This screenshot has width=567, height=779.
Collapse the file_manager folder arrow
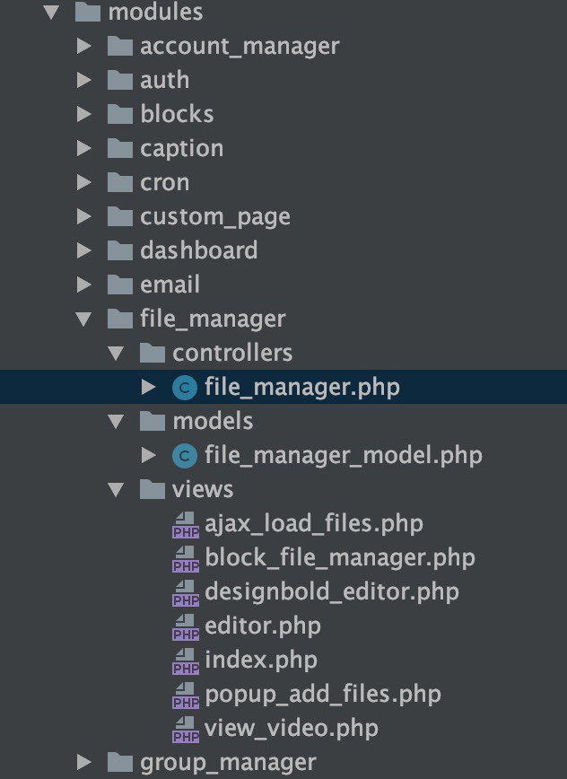[84, 319]
